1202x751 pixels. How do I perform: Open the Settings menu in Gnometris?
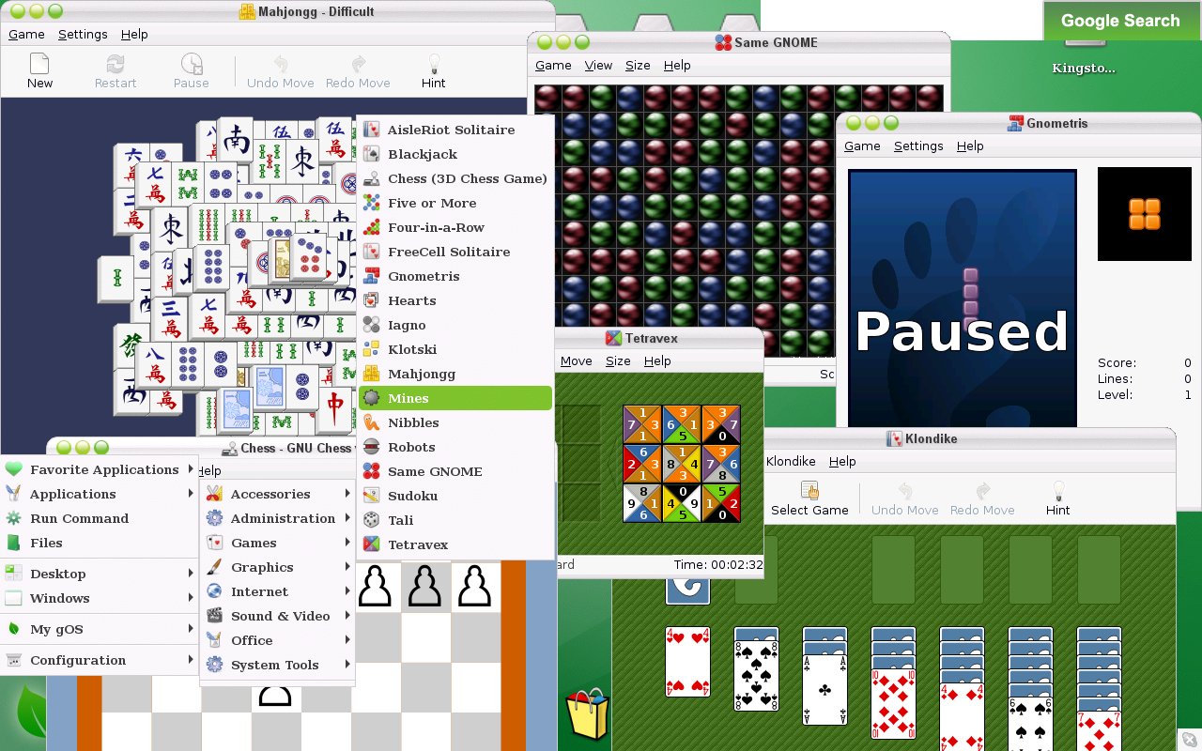(x=918, y=146)
